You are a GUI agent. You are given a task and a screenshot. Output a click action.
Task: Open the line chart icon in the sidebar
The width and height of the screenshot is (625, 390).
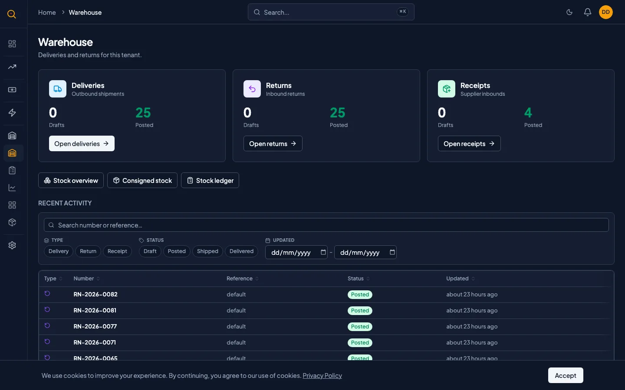click(x=12, y=188)
